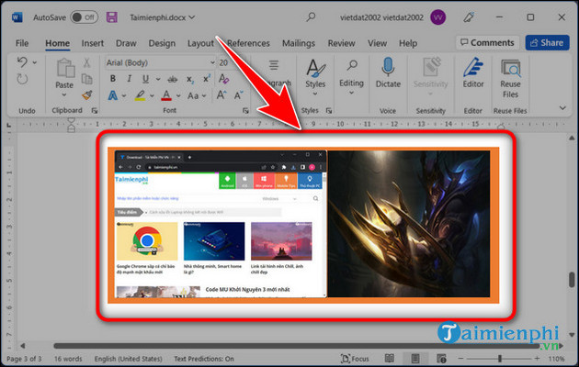This screenshot has width=579, height=367.
Task: Click the Decrease Font Size icon
Action: click(239, 95)
